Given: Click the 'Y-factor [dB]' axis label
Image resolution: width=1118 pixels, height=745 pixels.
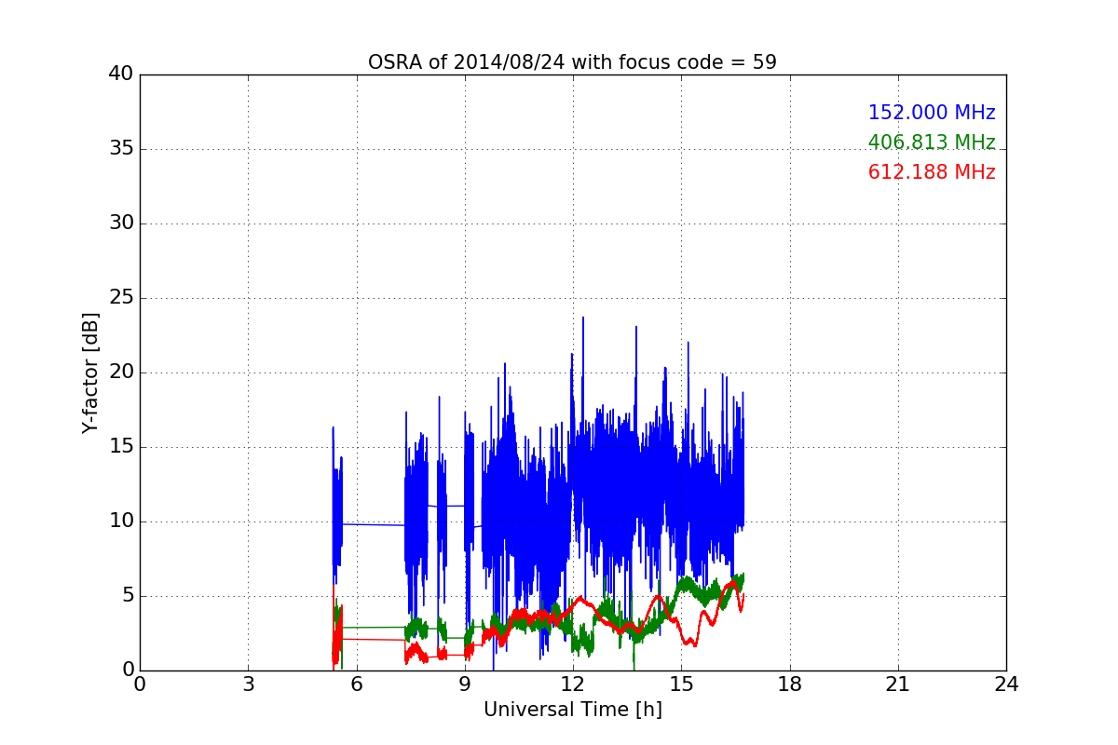Looking at the screenshot, I should pyautogui.click(x=90, y=372).
